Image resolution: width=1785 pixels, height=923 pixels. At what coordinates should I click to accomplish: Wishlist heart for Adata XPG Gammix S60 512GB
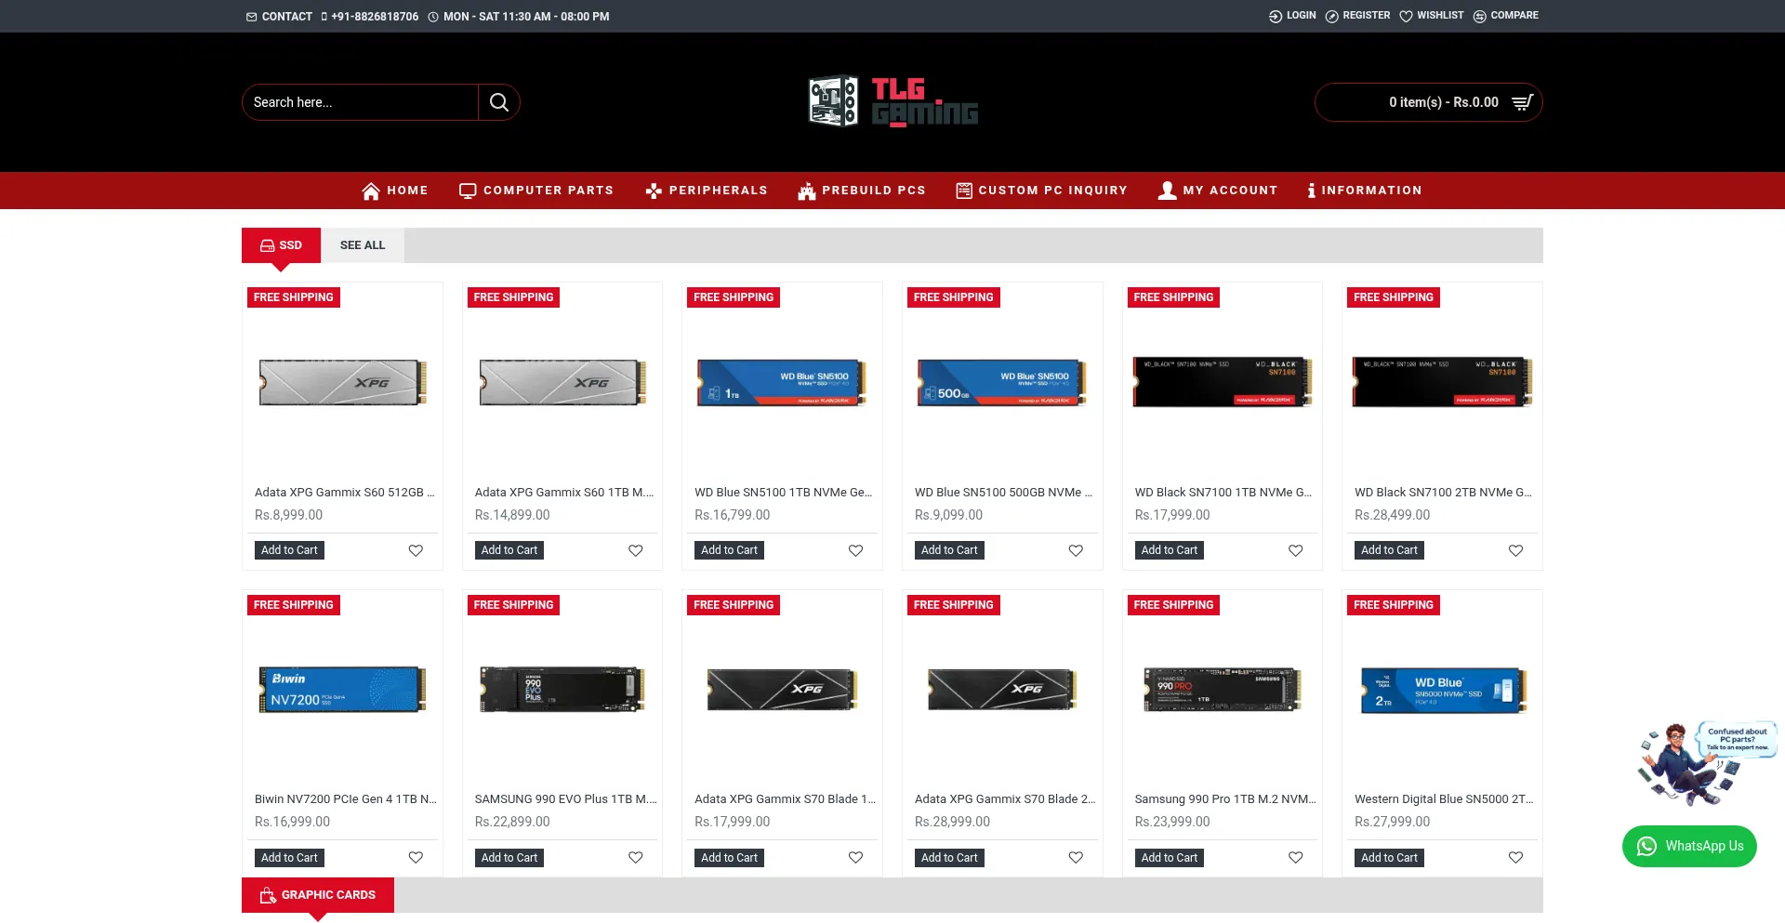coord(416,550)
